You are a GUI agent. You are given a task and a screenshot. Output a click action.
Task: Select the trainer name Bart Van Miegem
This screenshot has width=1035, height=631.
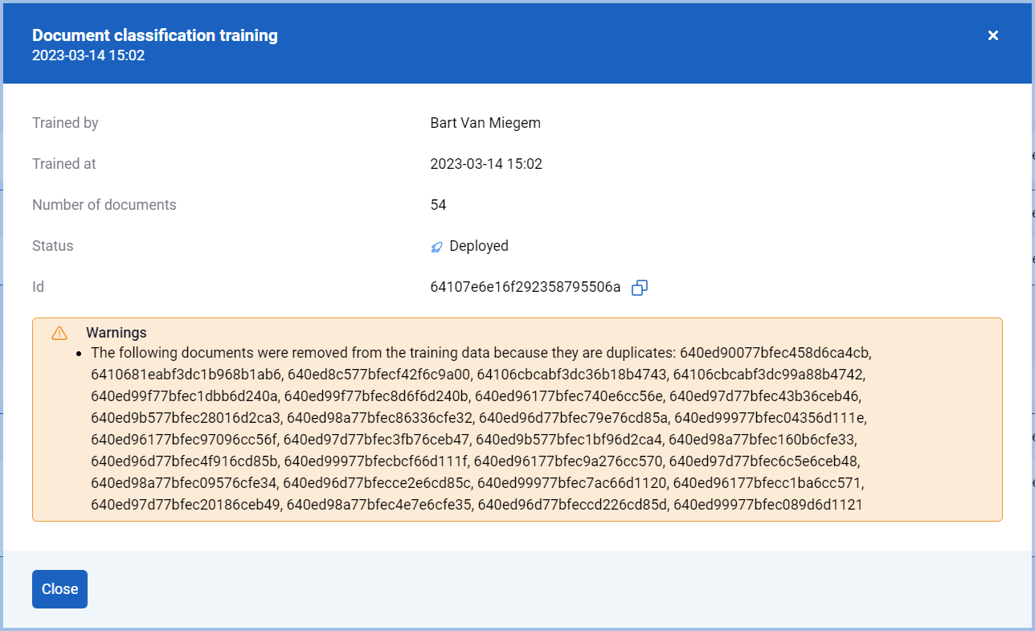coord(485,123)
